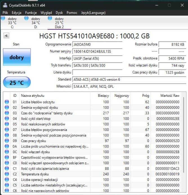Click the ID column header
The height and width of the screenshot is (195, 188).
[15, 95]
